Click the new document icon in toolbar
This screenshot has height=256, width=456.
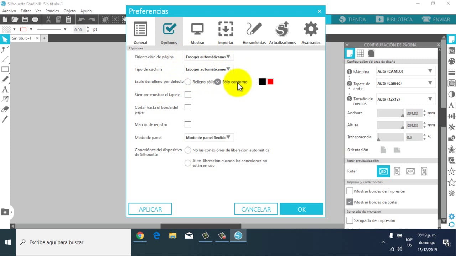point(5,20)
